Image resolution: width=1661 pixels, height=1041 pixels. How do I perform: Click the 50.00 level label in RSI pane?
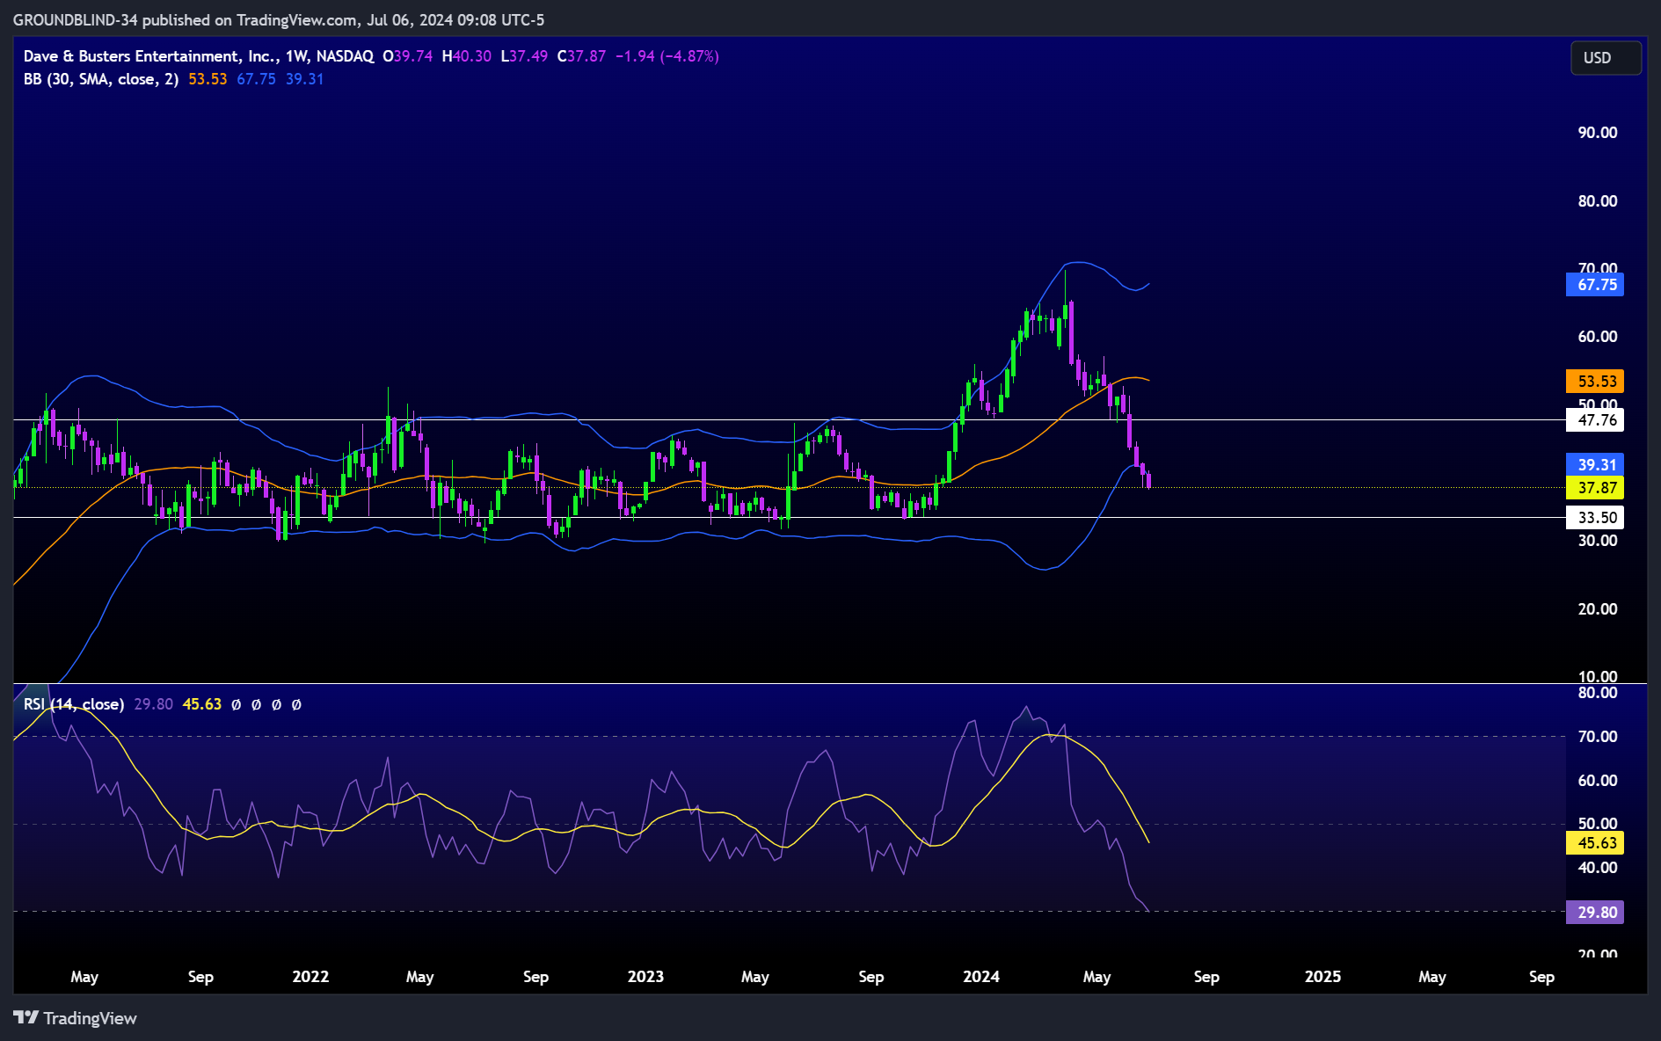point(1598,824)
